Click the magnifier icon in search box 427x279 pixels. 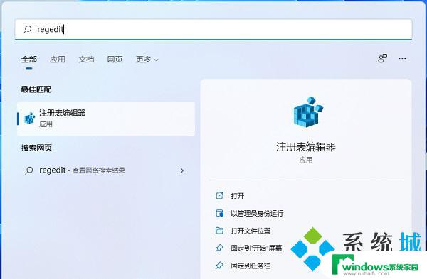(28, 29)
